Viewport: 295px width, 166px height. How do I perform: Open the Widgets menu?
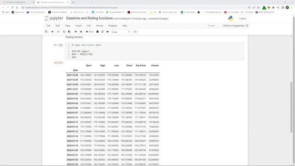[112, 26]
